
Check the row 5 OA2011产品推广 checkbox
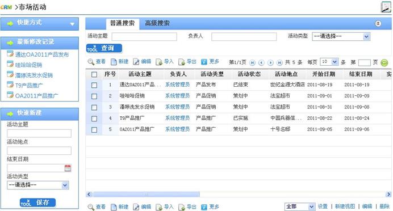(94, 130)
